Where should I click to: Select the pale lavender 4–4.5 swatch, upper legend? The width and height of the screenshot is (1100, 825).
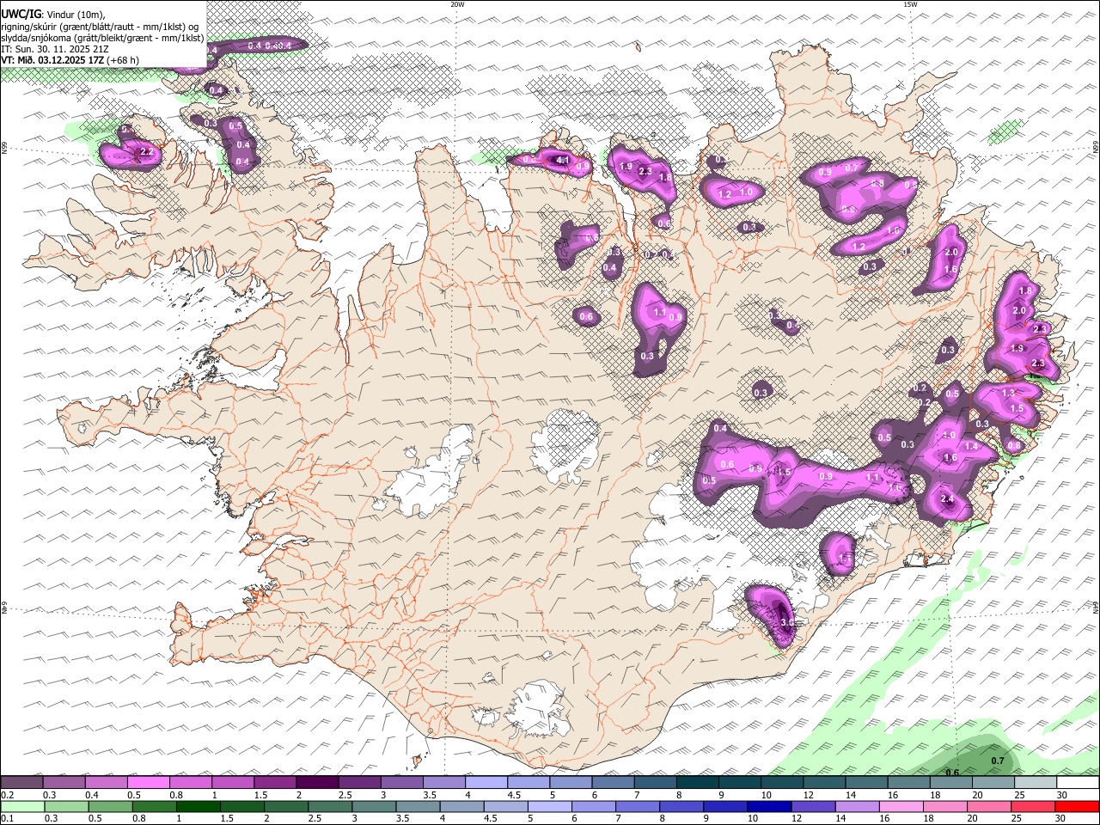point(486,783)
